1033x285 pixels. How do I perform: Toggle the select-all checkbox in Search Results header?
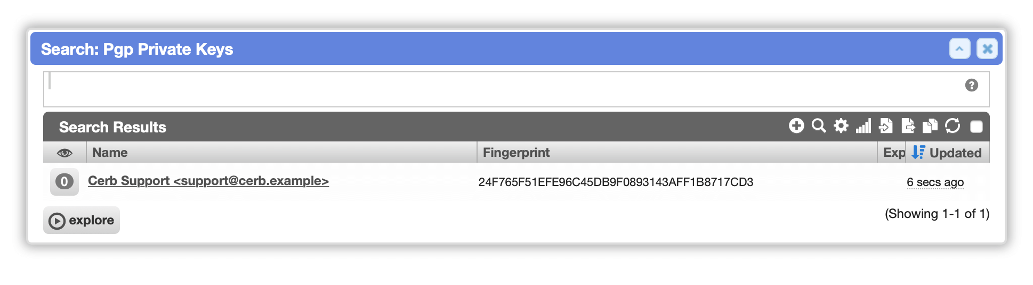(976, 127)
